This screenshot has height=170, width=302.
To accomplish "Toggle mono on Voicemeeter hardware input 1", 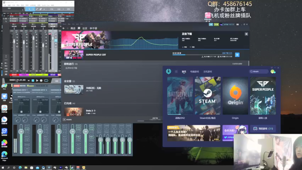I will 27,145.
